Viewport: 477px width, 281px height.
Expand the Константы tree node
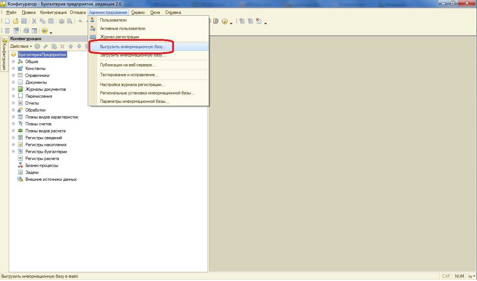14,69
